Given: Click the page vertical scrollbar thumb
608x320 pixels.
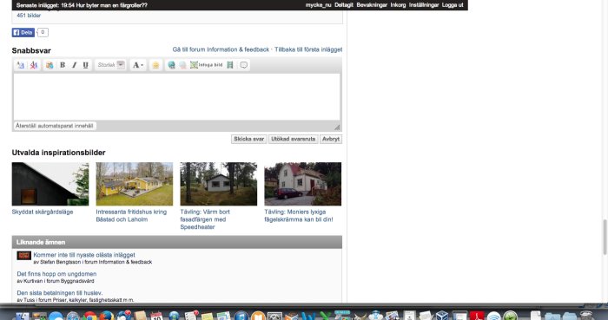Looking at the screenshot, I should tap(605, 237).
